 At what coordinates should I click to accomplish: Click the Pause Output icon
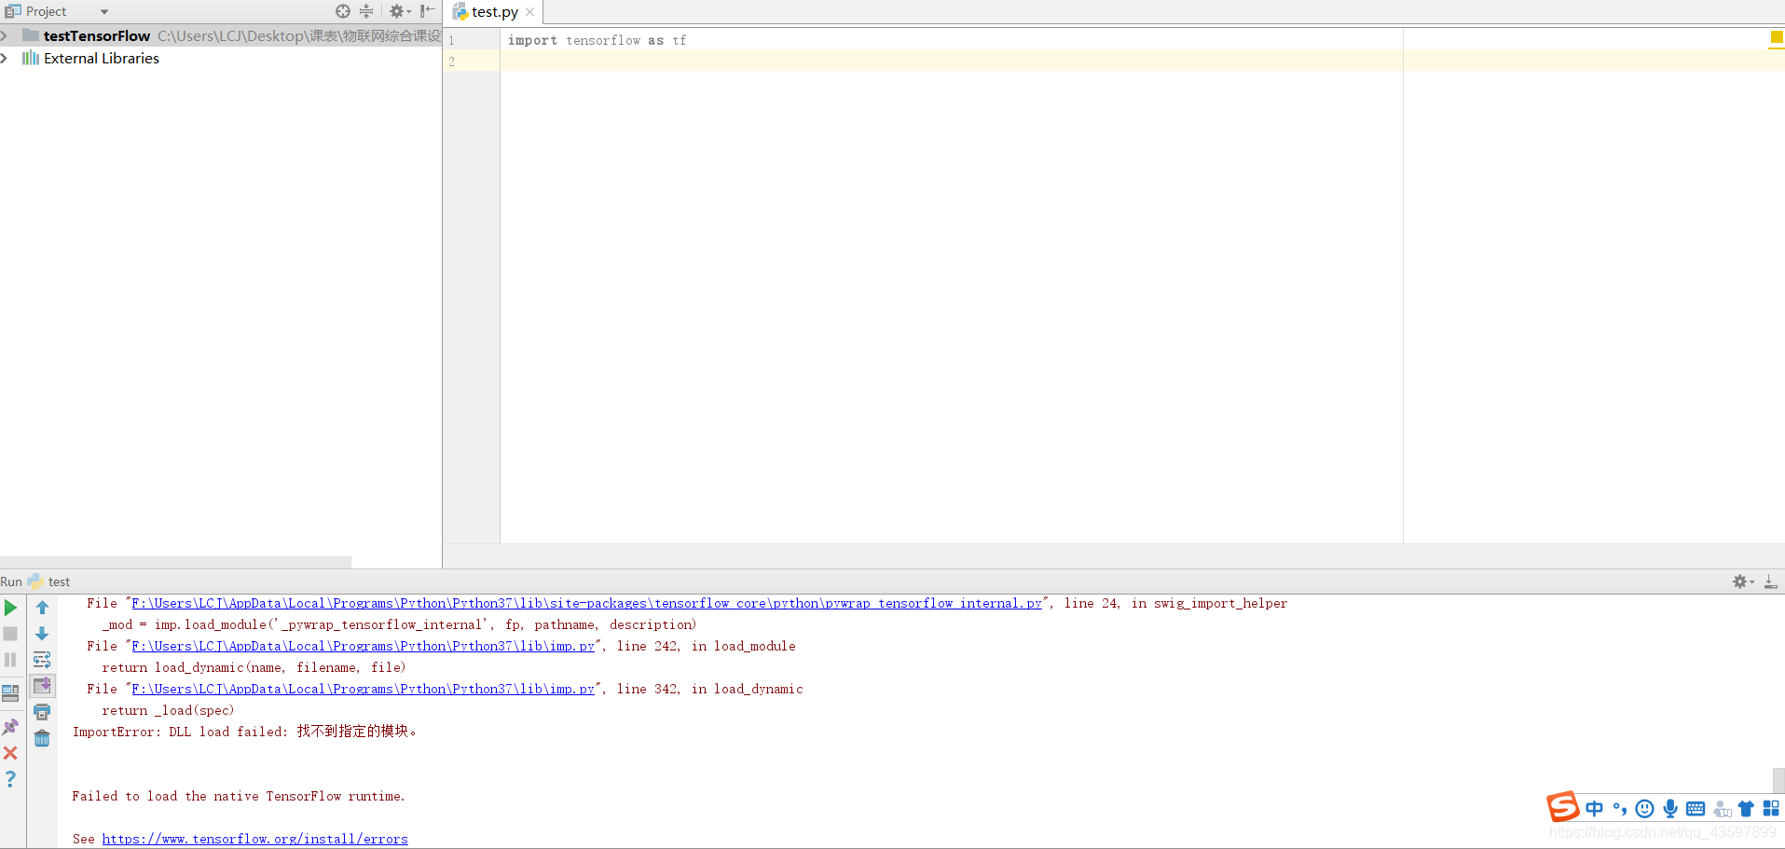point(10,660)
